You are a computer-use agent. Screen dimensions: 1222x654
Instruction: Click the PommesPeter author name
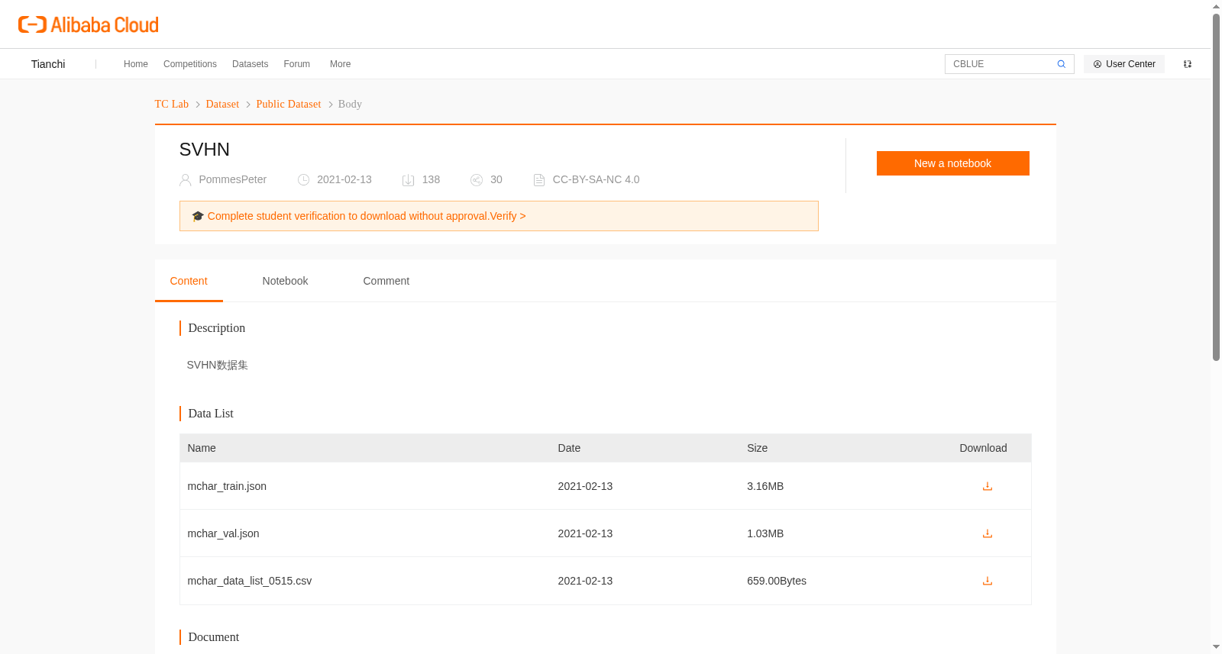pos(233,179)
